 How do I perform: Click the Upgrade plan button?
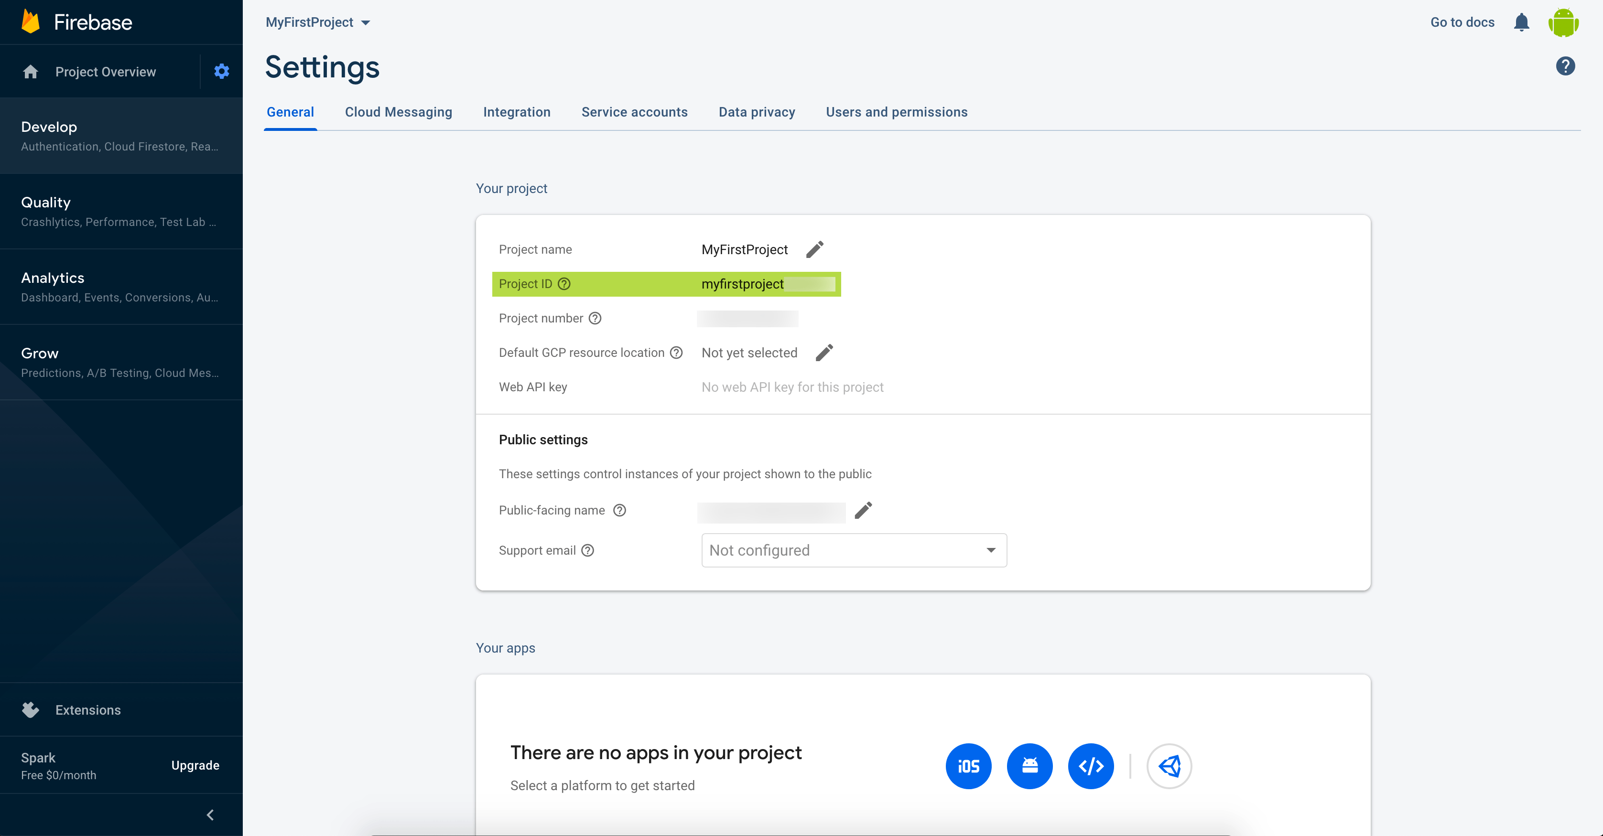tap(195, 766)
